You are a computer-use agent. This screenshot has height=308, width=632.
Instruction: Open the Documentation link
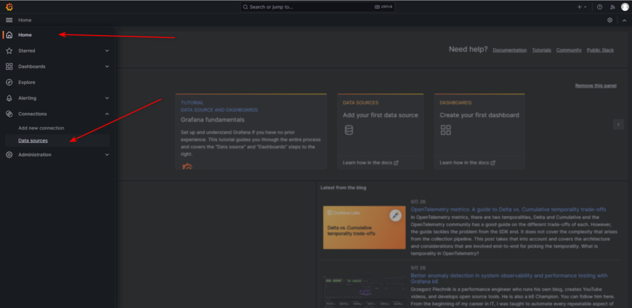click(x=509, y=50)
